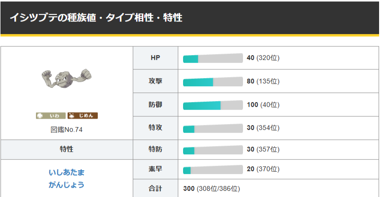Click the HP row label
The width and height of the screenshot is (381, 197).
(x=155, y=58)
